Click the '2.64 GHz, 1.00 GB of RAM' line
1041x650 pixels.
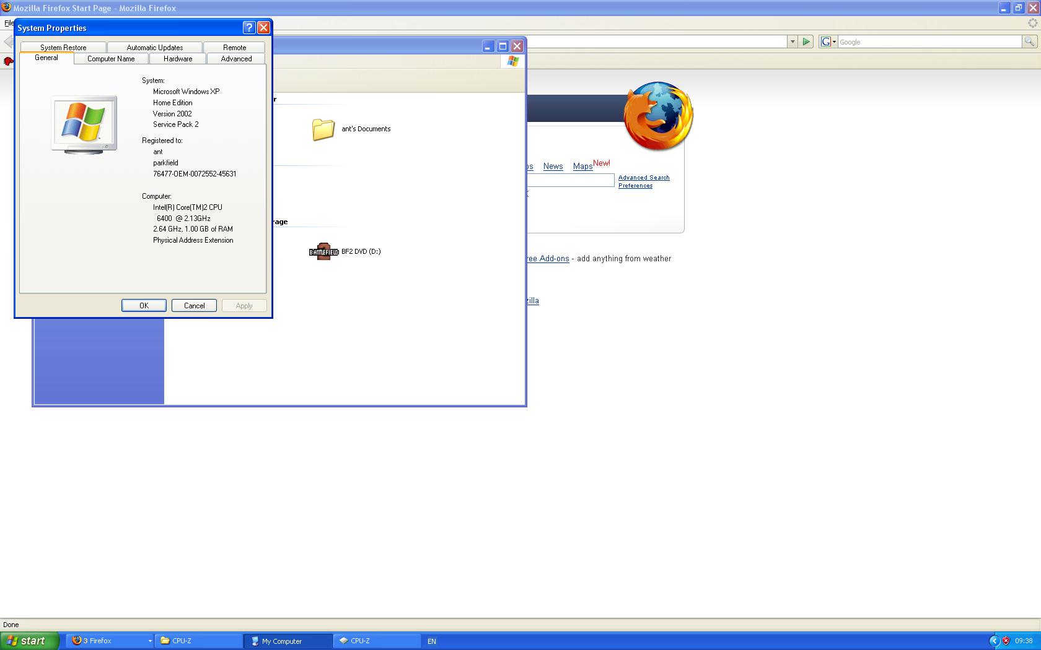pyautogui.click(x=193, y=229)
